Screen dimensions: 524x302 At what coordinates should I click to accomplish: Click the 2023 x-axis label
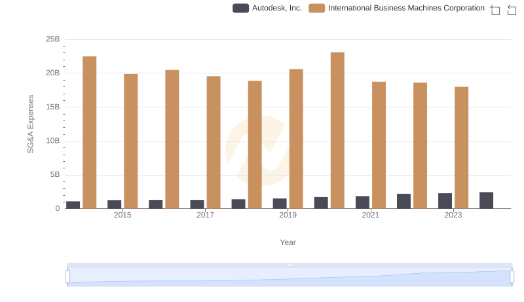coord(453,215)
